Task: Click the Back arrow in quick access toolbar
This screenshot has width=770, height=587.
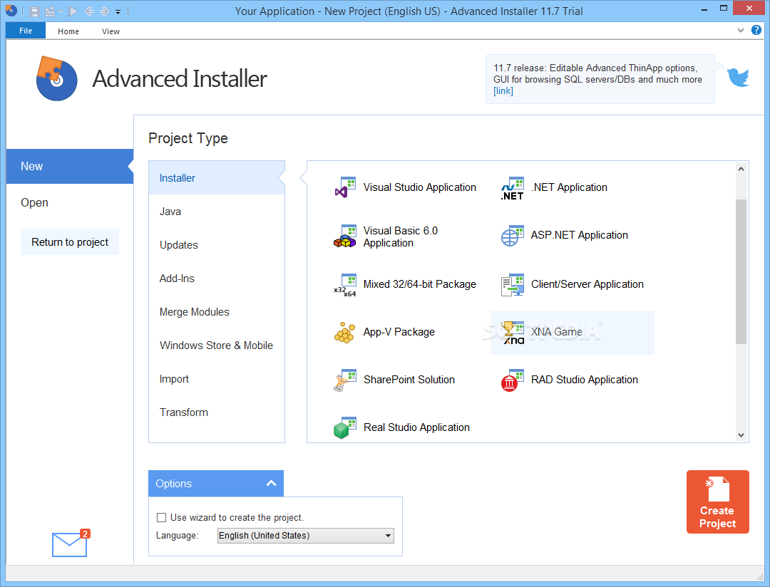Action: [89, 11]
